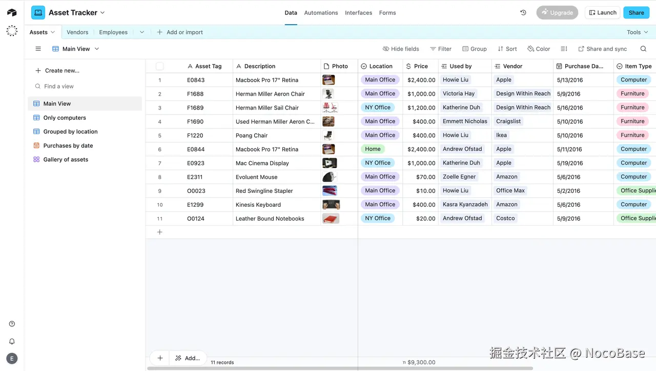Click the Upgrade button
The width and height of the screenshot is (656, 371).
coord(557,13)
